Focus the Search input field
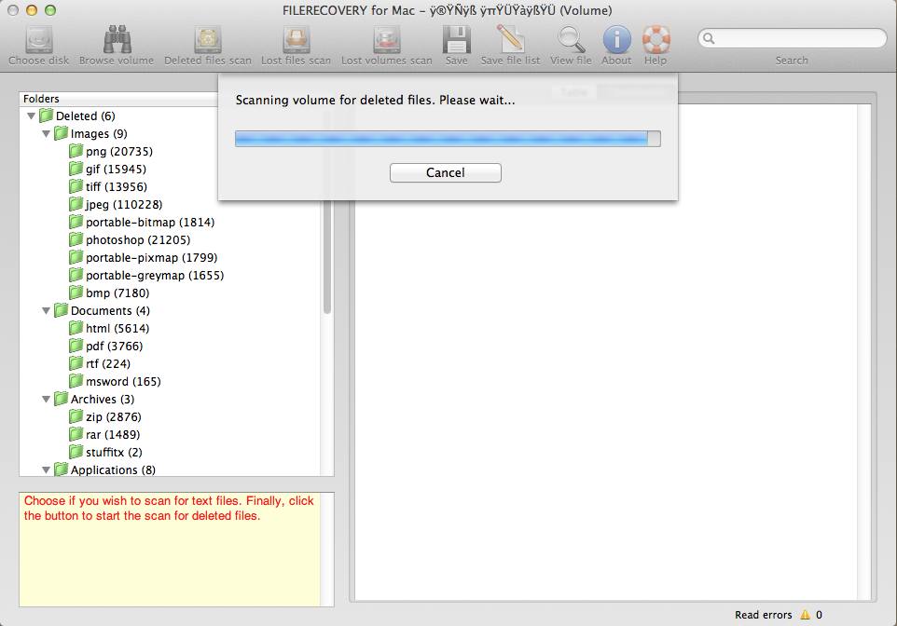This screenshot has height=626, width=897. (792, 38)
